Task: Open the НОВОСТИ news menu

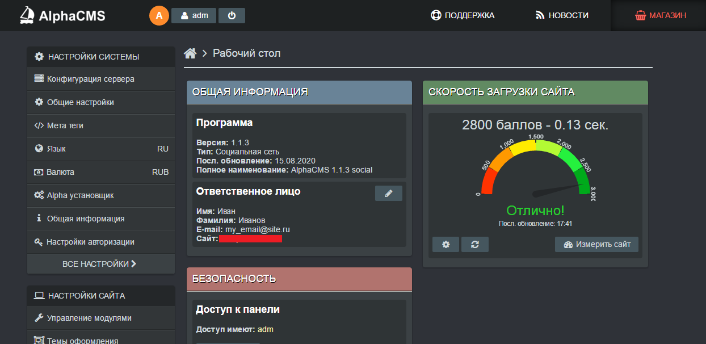Action: click(562, 15)
